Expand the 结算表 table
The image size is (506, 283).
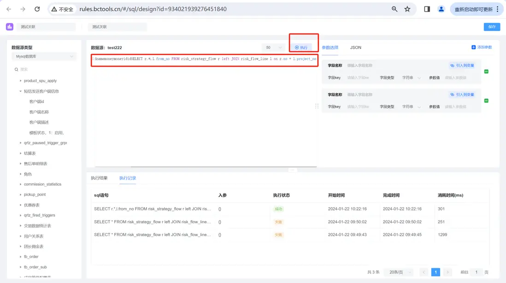tap(21, 153)
